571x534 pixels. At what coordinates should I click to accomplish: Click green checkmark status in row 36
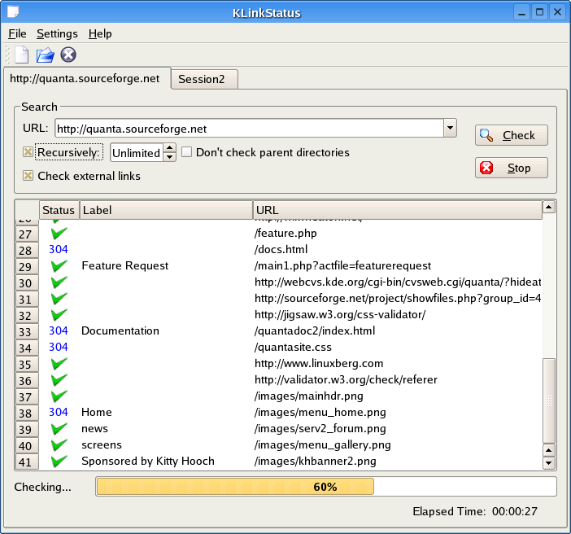click(x=59, y=380)
